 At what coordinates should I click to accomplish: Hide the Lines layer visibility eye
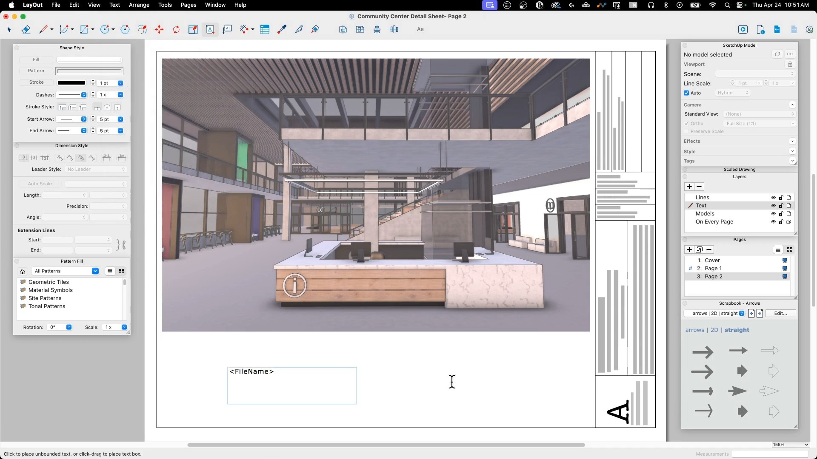(773, 198)
